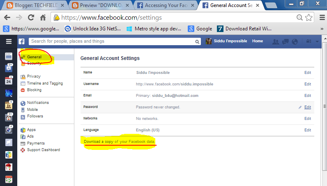This screenshot has height=186, width=327.
Task: Open messages icon in Facebook header
Action: 285,42
